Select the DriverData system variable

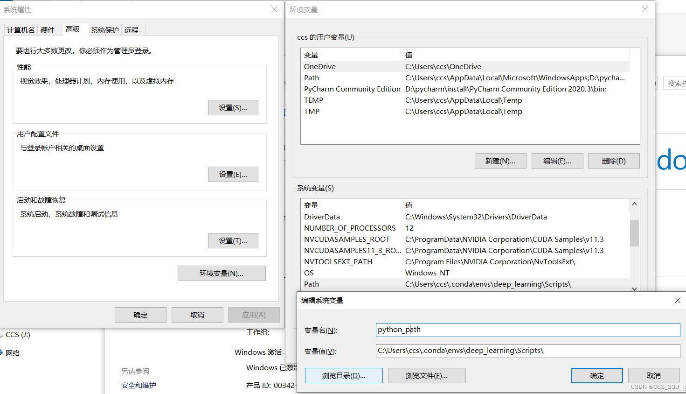[x=465, y=217]
